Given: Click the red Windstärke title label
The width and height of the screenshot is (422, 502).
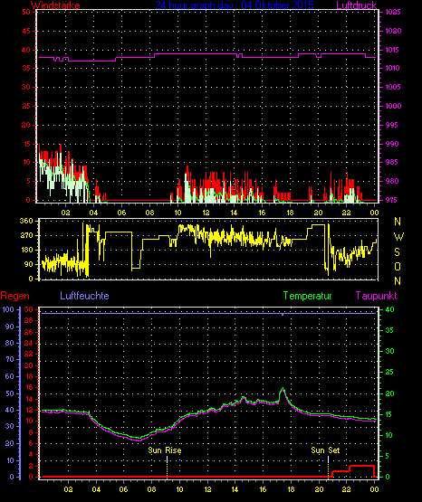Looking at the screenshot, I should click(55, 5).
